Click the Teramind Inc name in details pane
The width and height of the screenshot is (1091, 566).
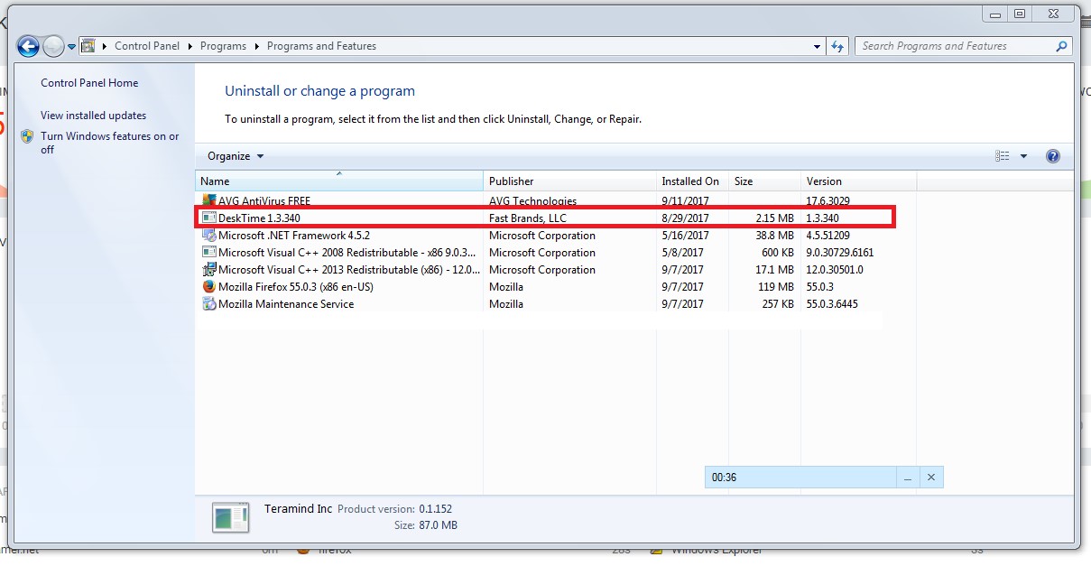click(299, 509)
